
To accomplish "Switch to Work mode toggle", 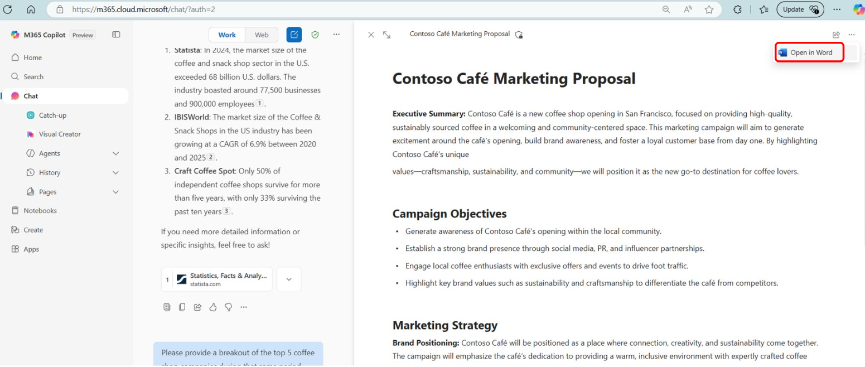I will [227, 35].
